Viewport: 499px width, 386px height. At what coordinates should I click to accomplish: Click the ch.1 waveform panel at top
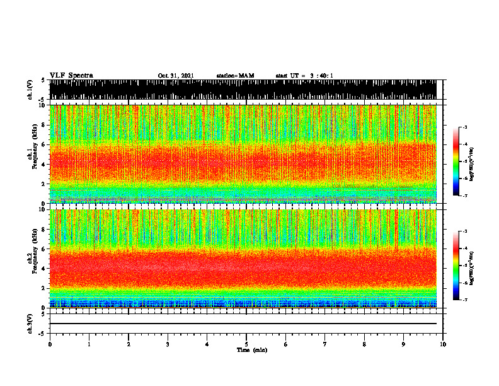(x=243, y=90)
